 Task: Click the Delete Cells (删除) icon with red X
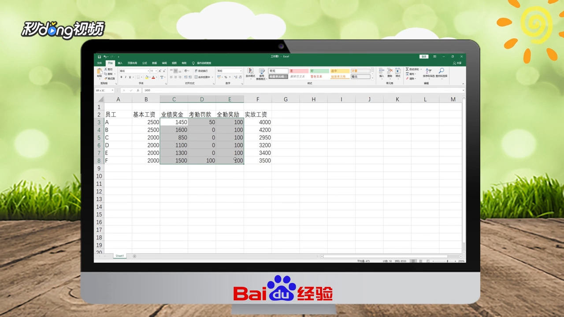(390, 71)
